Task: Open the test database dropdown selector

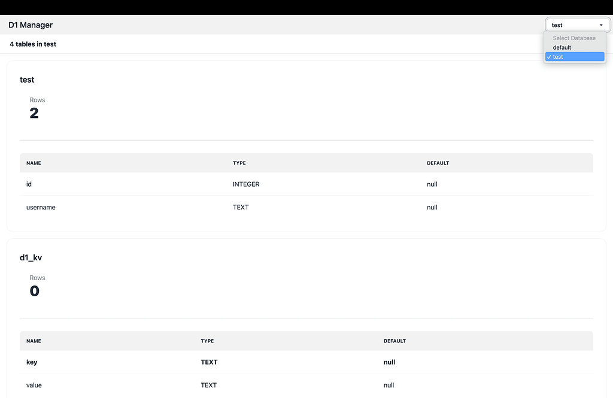Action: [578, 25]
